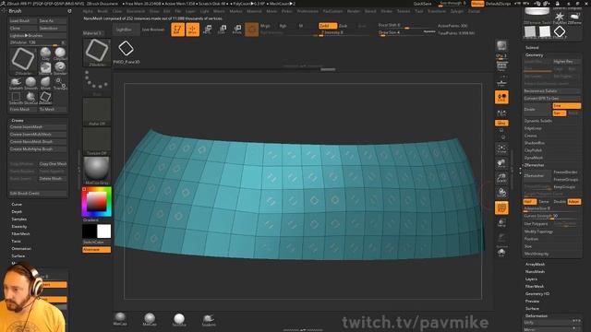Toggle the Half button in ZRemesher
Image resolution: width=591 pixels, height=332 pixels.
pos(529,202)
